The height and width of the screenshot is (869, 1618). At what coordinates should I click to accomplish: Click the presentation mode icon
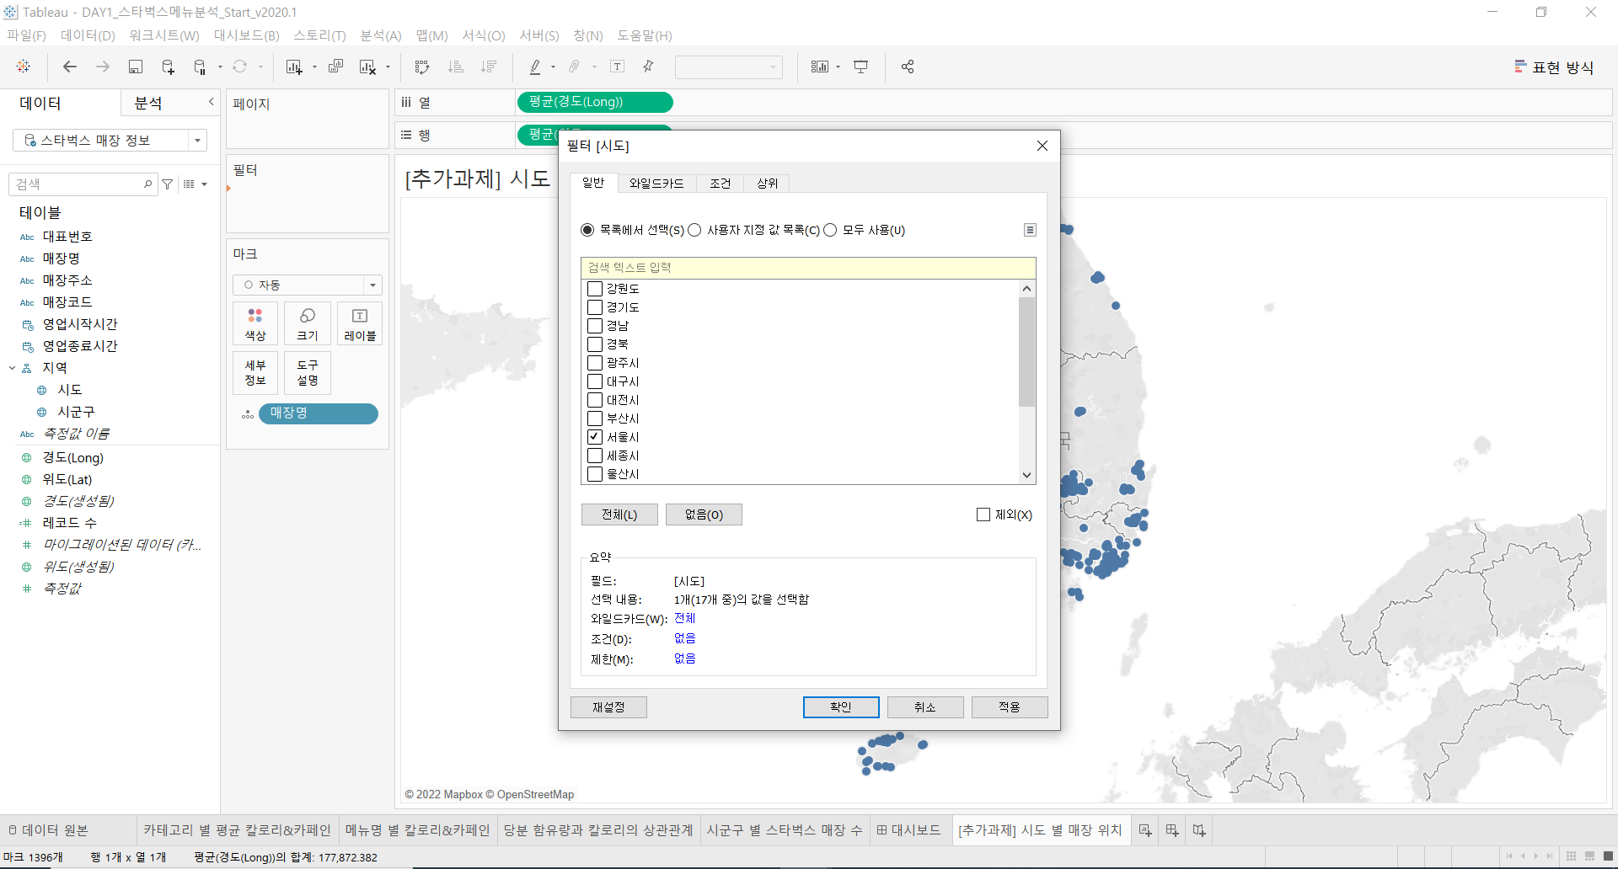click(860, 67)
